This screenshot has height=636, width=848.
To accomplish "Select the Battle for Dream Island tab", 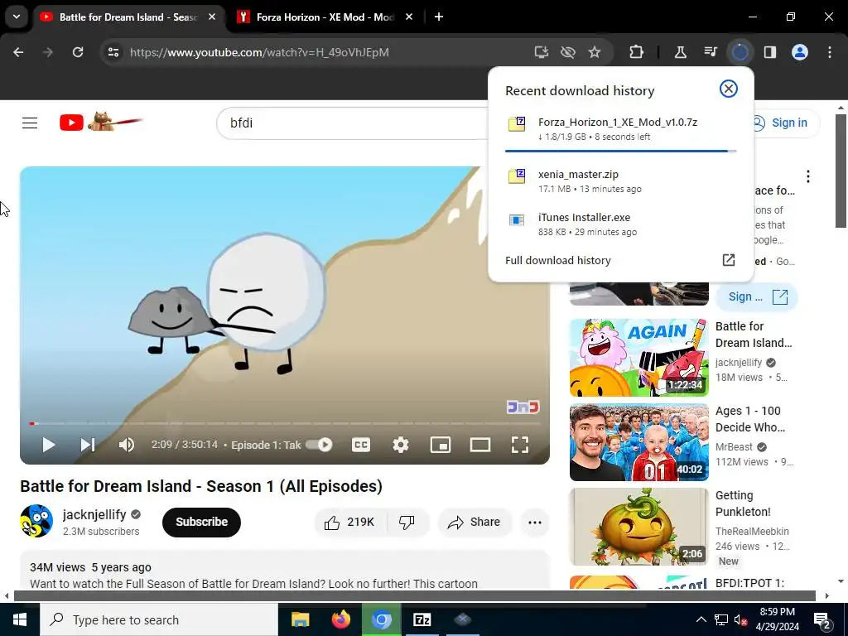I will tap(128, 17).
